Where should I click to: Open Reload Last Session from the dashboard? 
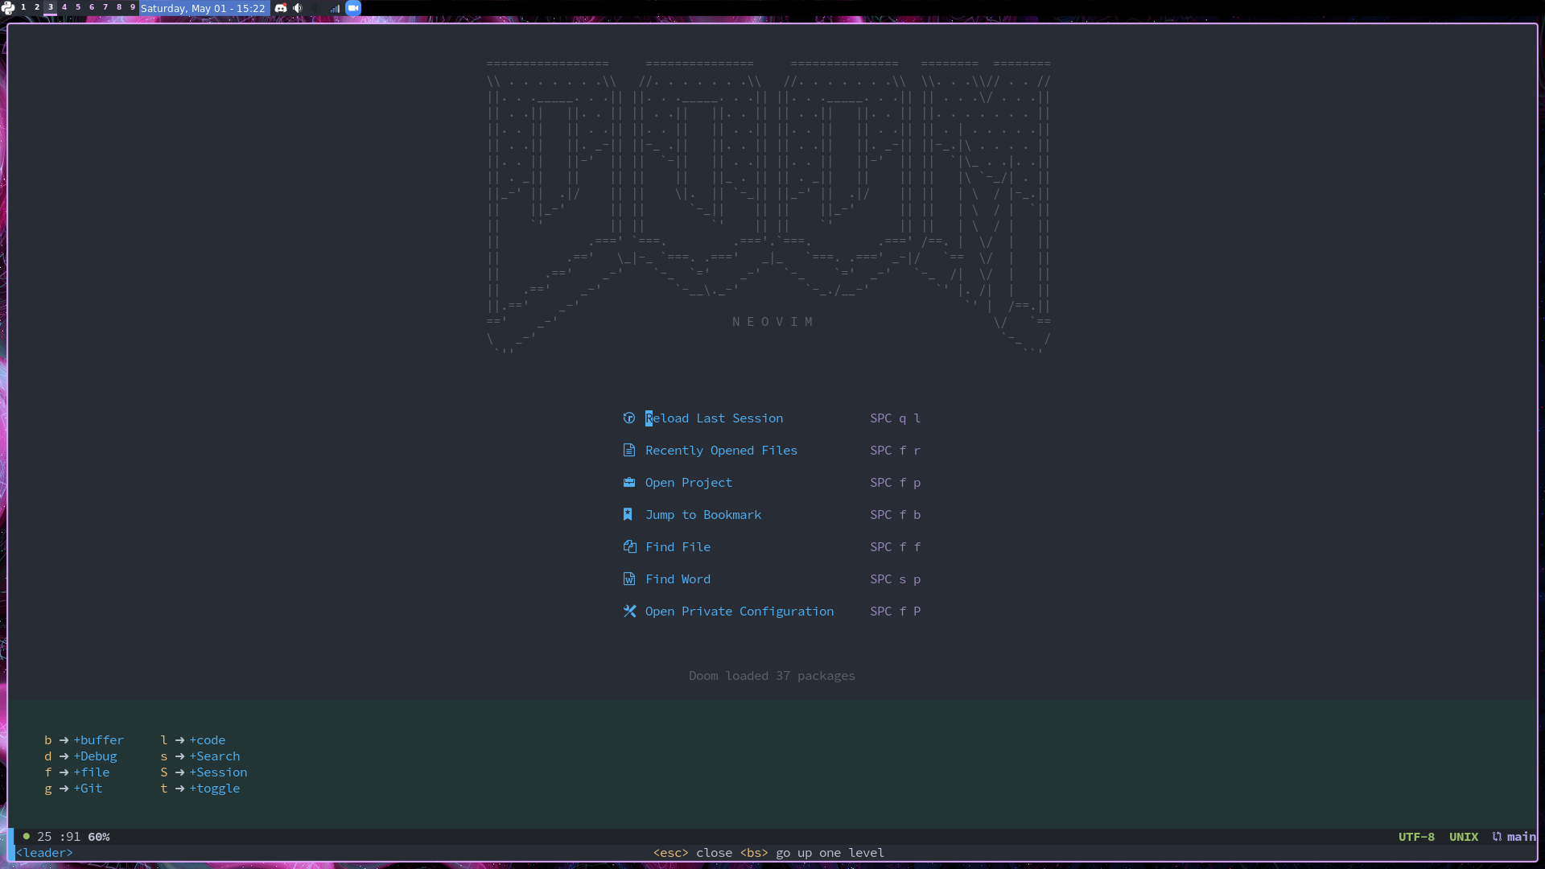(714, 418)
